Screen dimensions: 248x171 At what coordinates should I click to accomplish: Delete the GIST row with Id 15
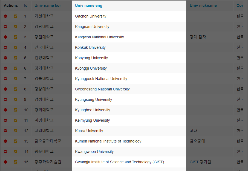5,162
